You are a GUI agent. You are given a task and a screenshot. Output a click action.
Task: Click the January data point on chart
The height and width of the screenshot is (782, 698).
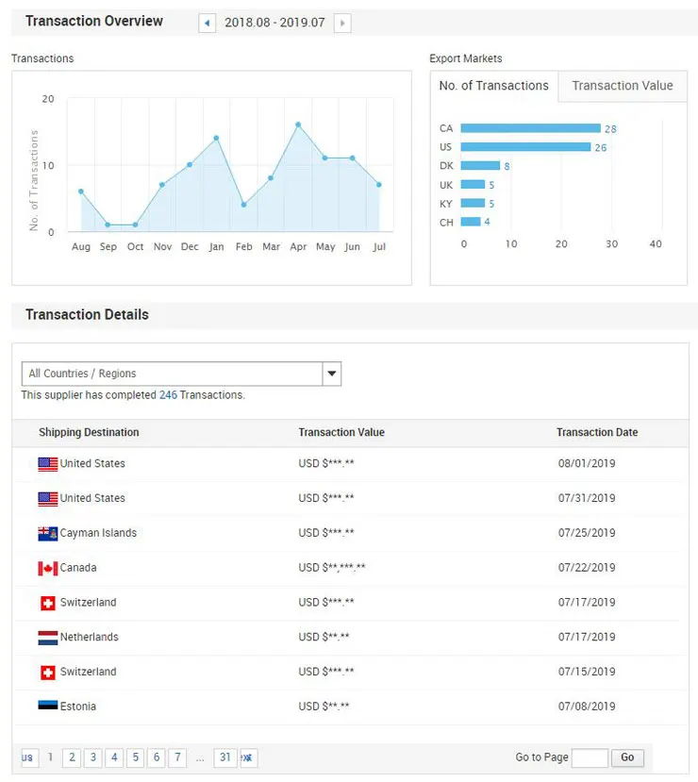[216, 138]
